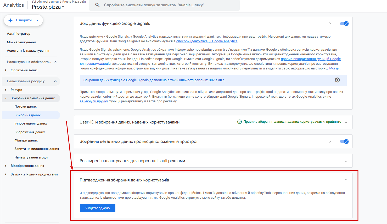Viewport: 387px width, 224px height.
Task: Select Потоки даних in sidebar
Action: [25, 107]
